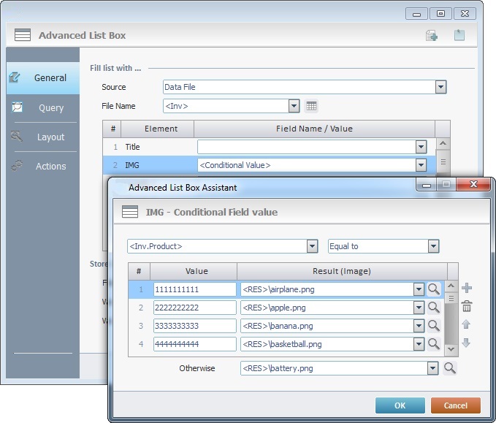Open the Equal to operator dropdown
This screenshot has width=496, height=423.
[x=434, y=246]
